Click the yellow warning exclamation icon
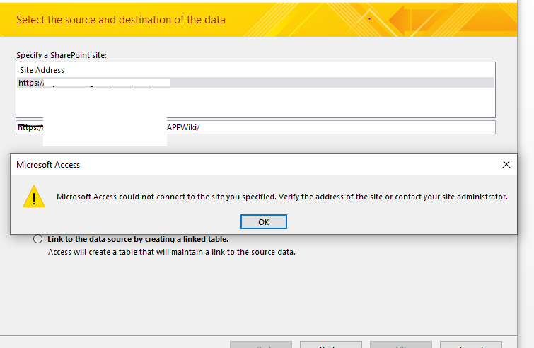This screenshot has width=534, height=348. point(33,197)
